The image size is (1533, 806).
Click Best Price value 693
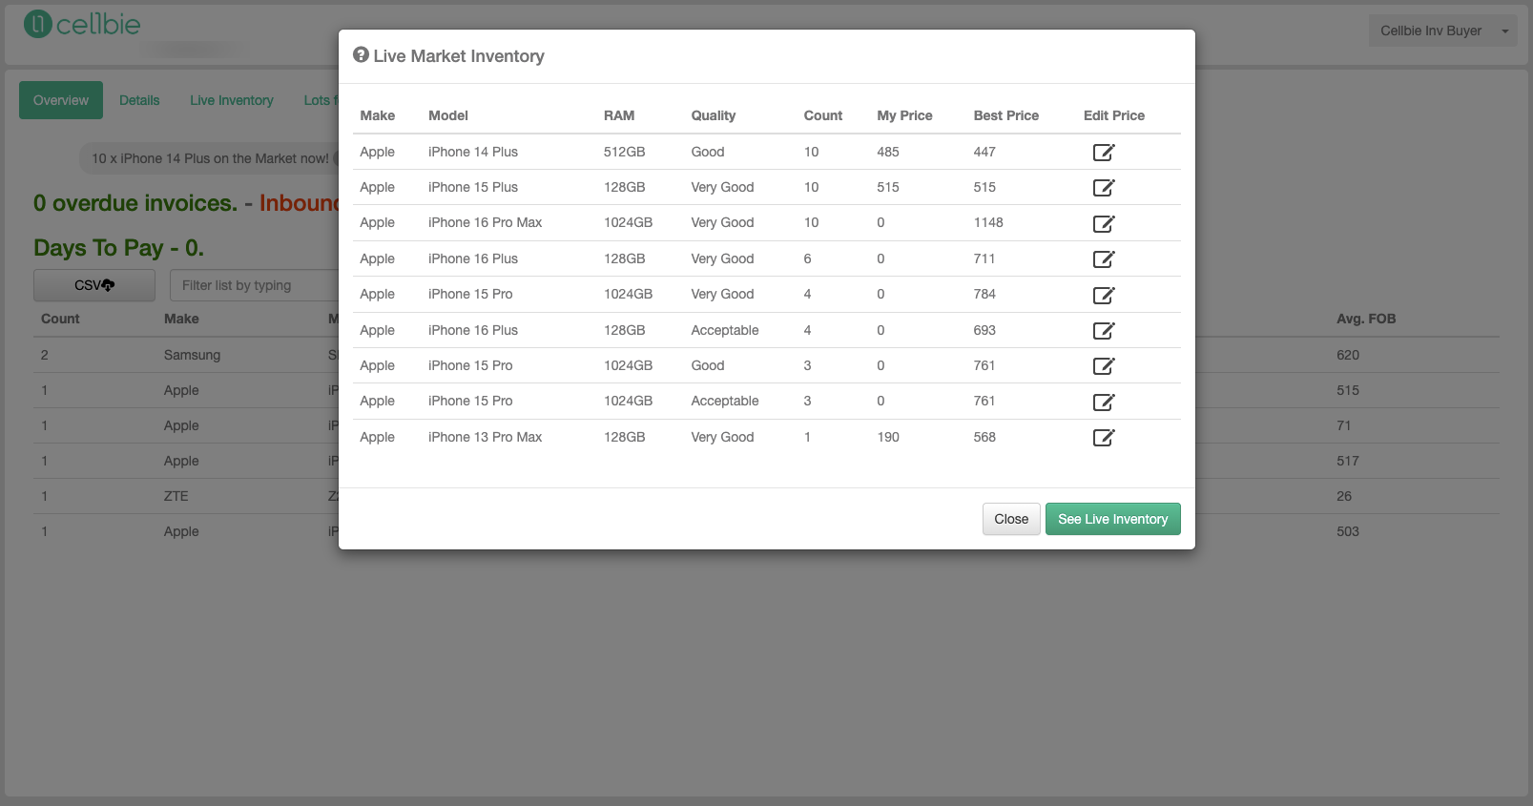click(x=984, y=330)
